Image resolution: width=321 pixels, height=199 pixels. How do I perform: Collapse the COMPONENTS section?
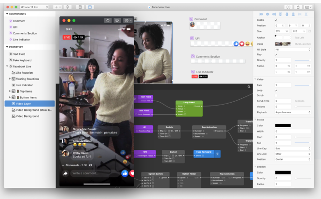point(7,14)
